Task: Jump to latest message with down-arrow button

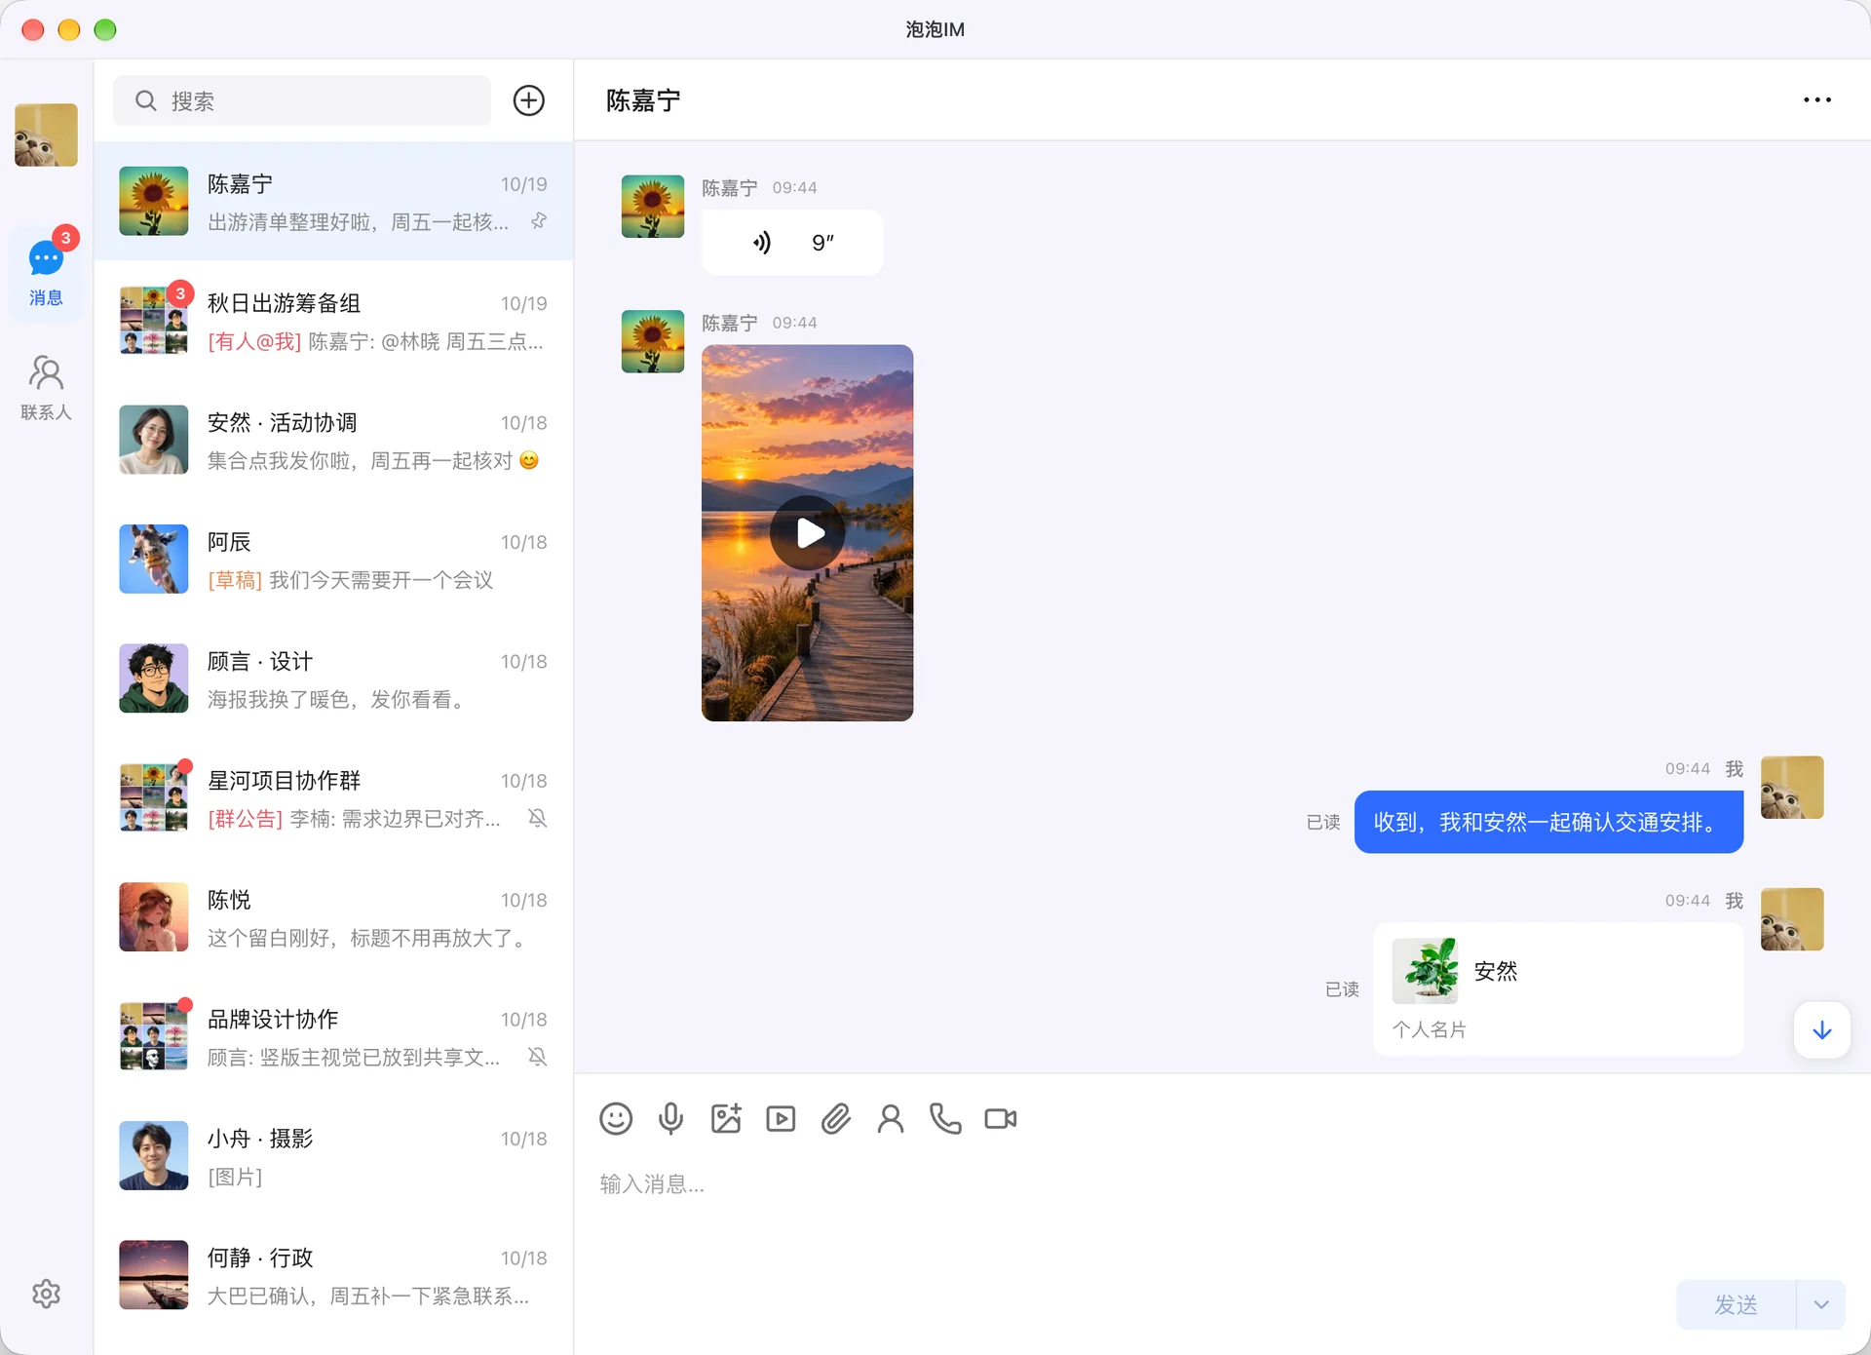Action: pos(1821,1029)
